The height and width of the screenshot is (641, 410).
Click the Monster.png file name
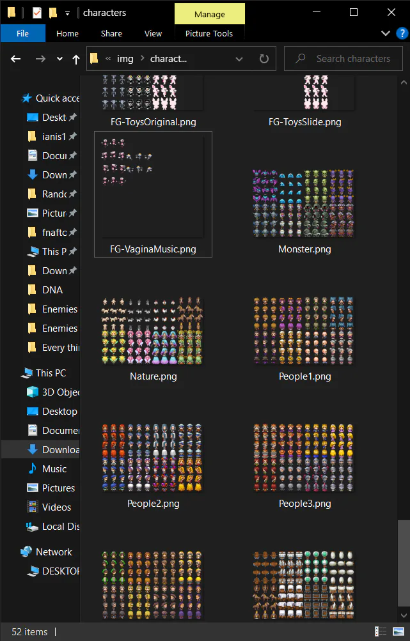304,249
